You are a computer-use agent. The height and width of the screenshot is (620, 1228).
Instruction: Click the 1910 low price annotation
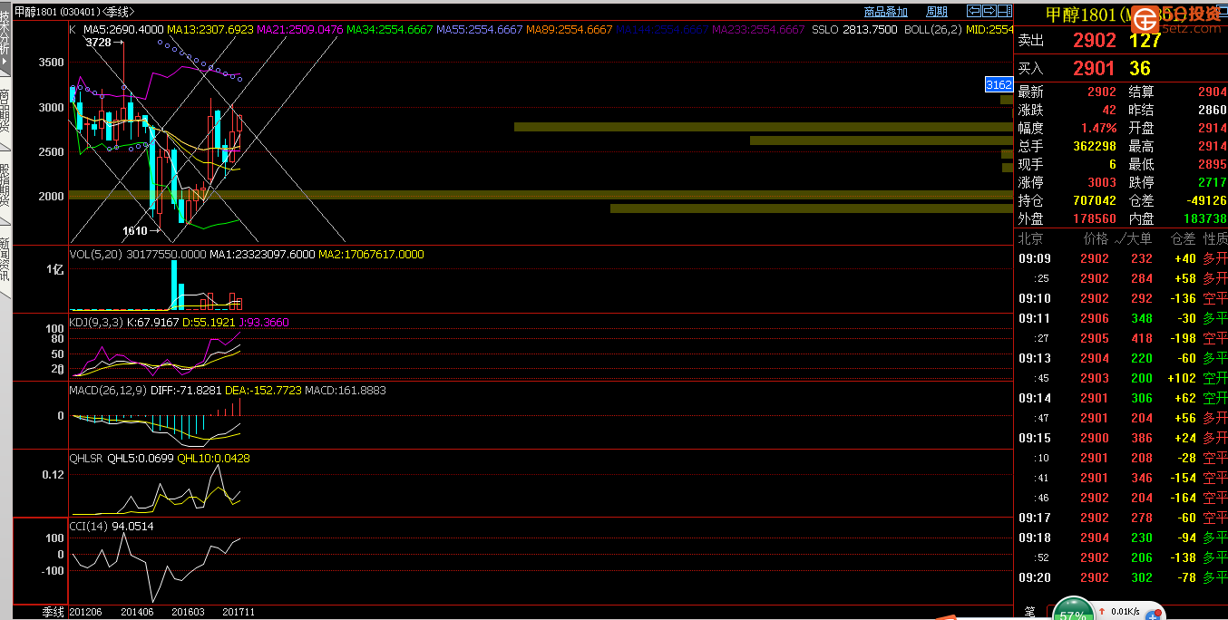pyautogui.click(x=135, y=231)
